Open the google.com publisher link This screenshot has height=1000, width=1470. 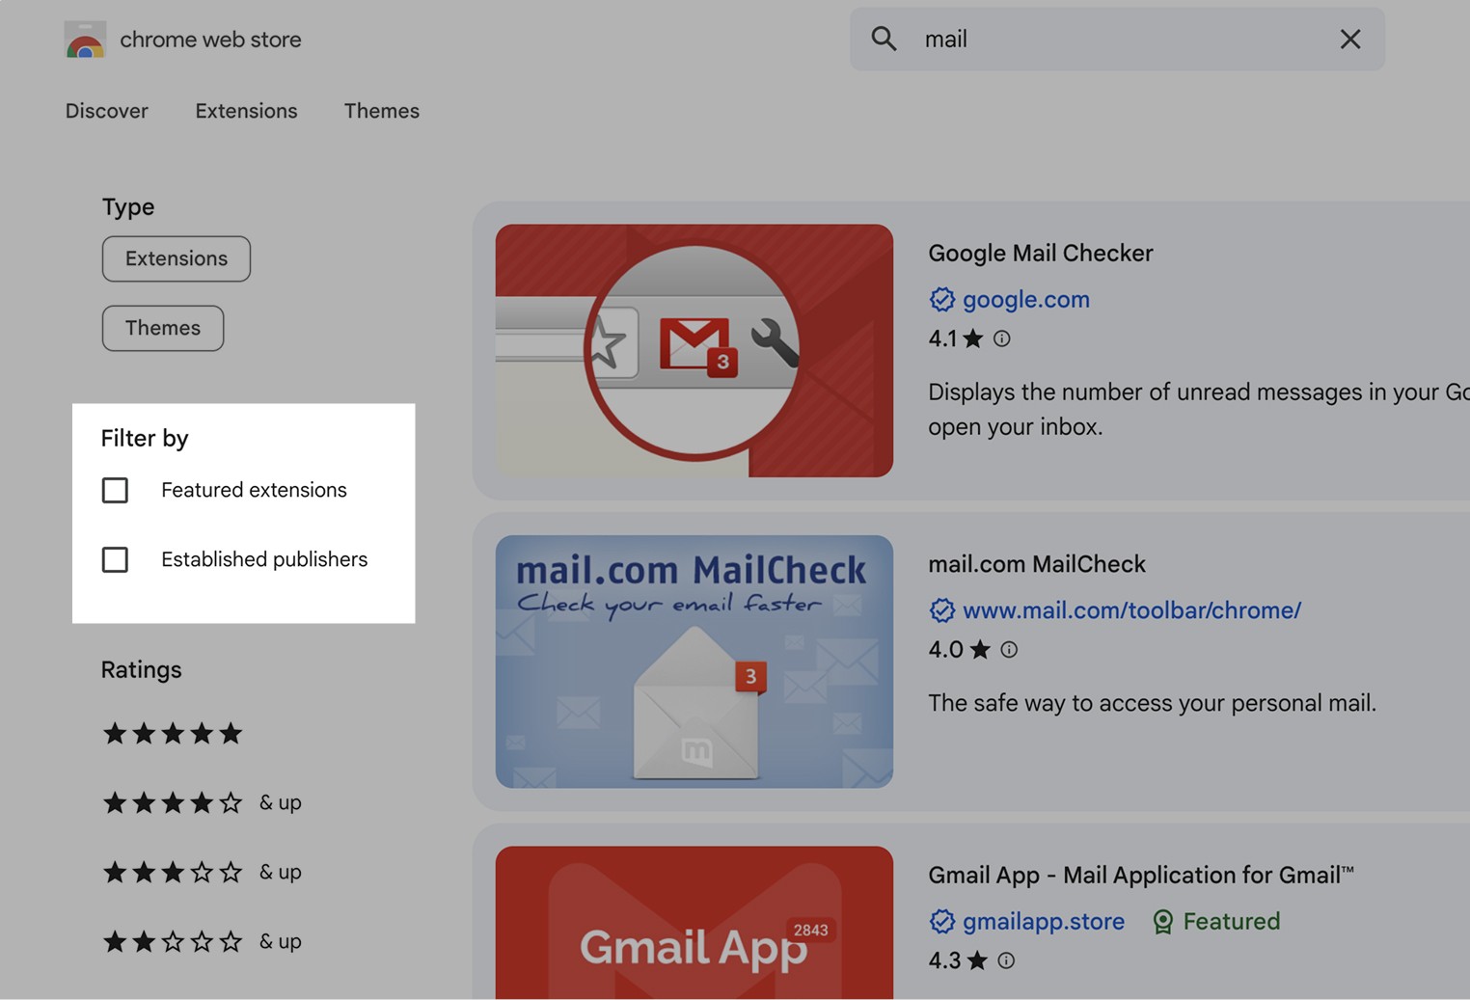coord(1026,299)
